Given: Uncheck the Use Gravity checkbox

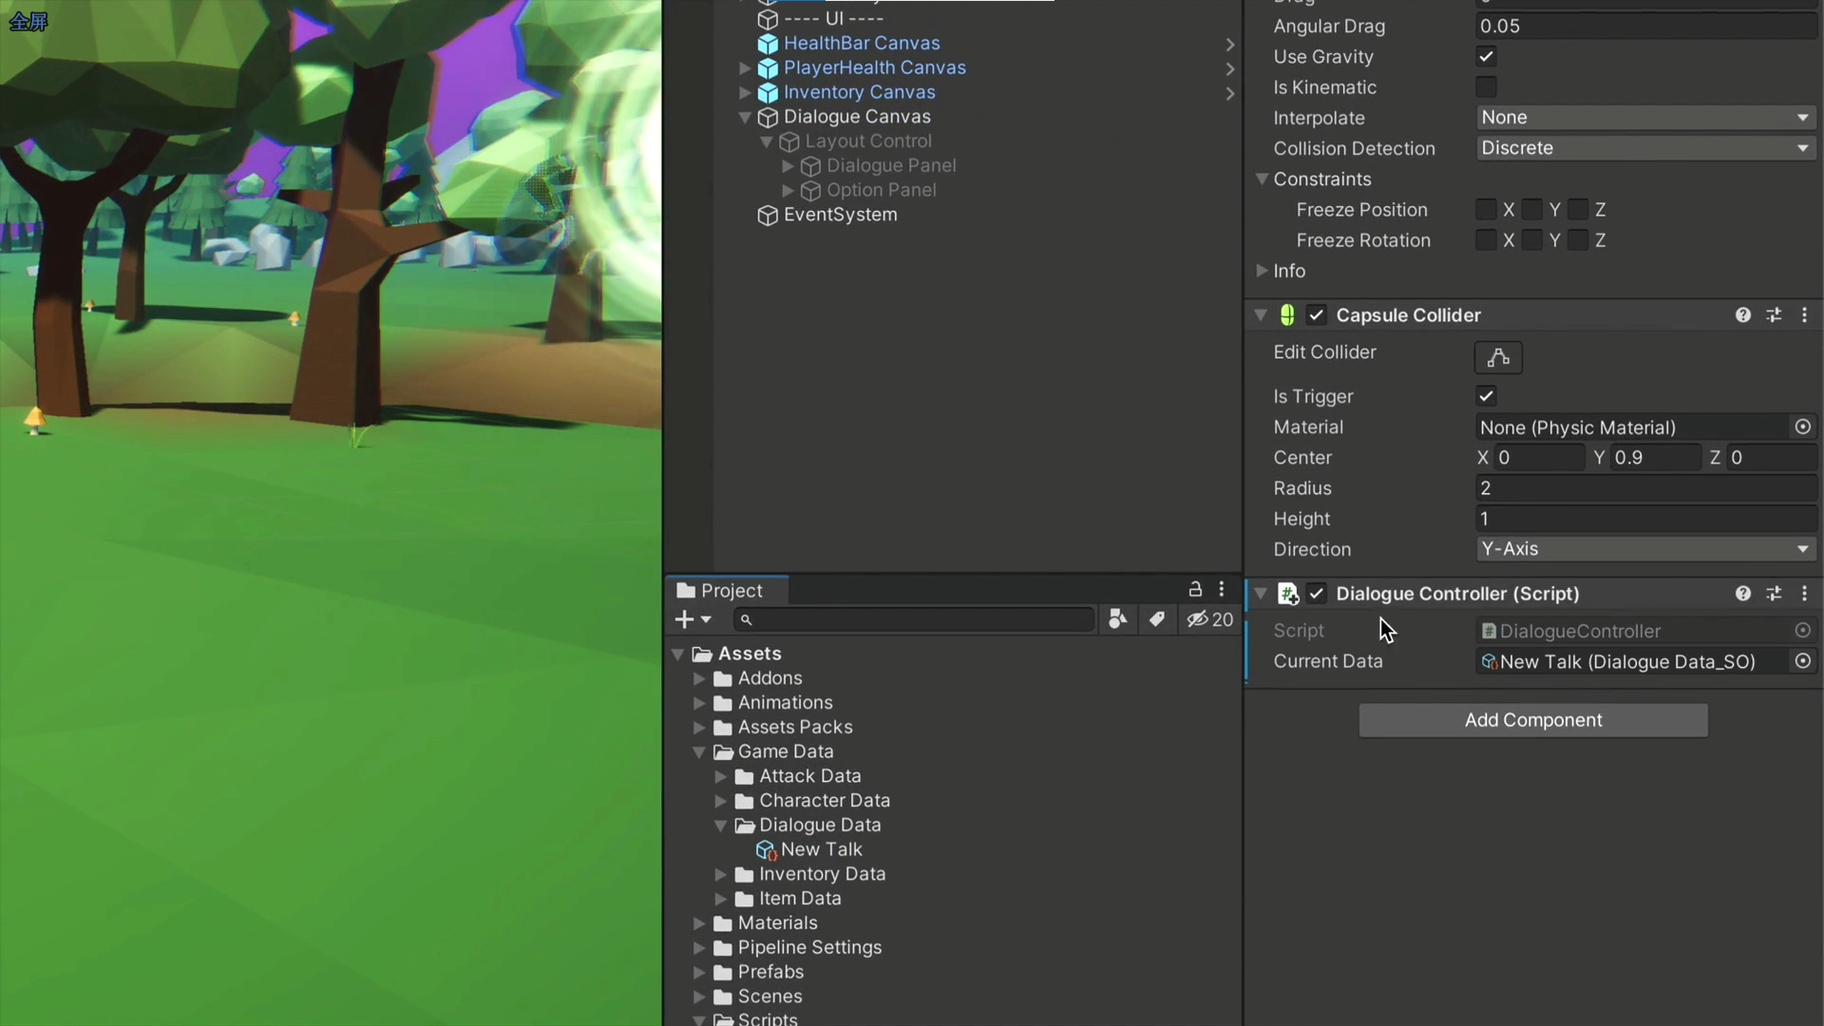Looking at the screenshot, I should tap(1486, 57).
